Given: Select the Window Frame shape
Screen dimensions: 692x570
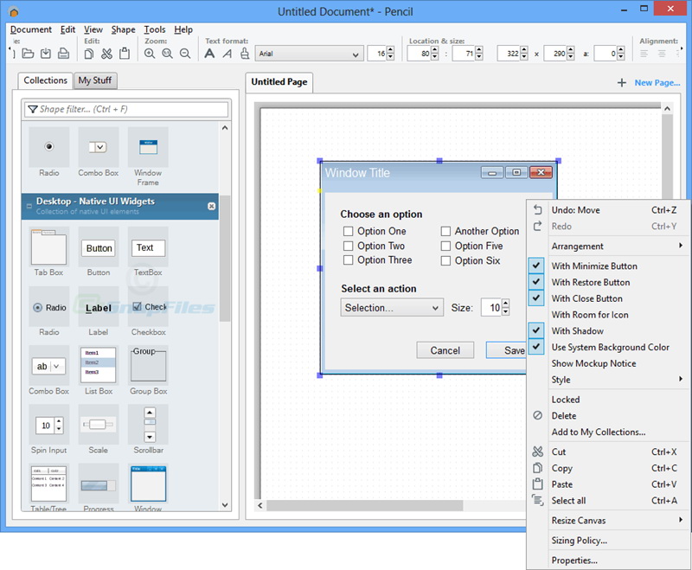Looking at the screenshot, I should pyautogui.click(x=148, y=157).
